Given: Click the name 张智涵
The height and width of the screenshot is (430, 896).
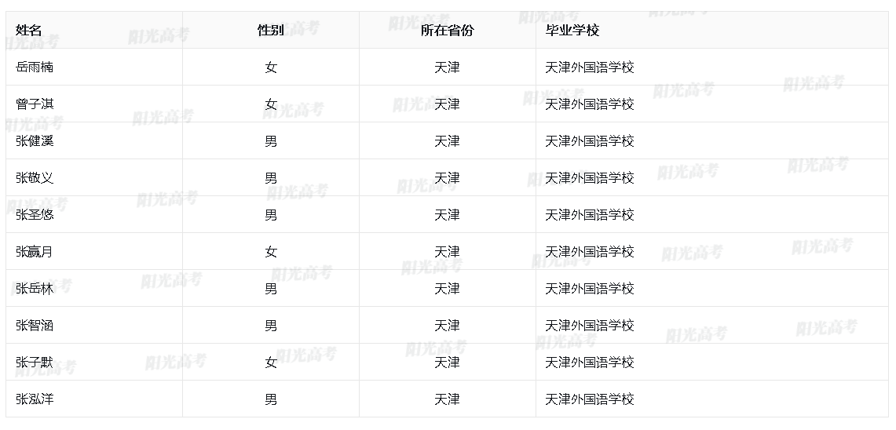Looking at the screenshot, I should coord(35,326).
